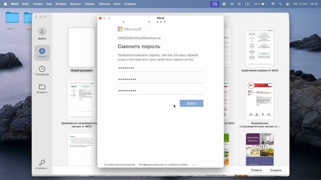Click the Отмена button
The width and height of the screenshot is (321, 180).
[256, 170]
